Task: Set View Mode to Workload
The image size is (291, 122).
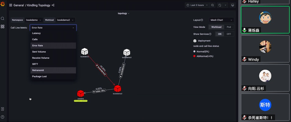Action: [216, 27]
